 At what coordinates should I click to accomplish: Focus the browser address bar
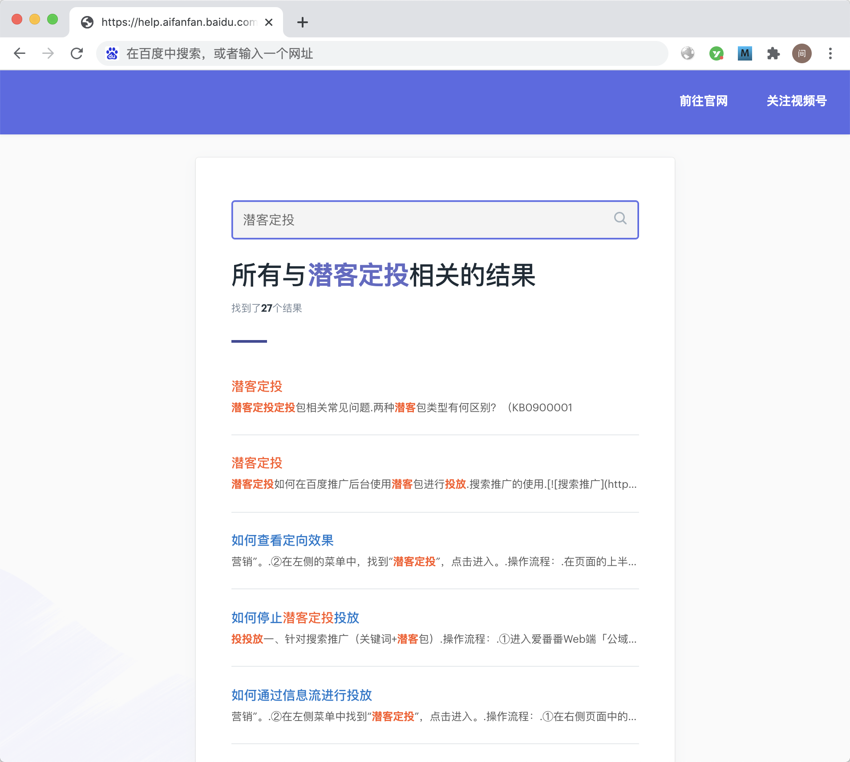382,53
